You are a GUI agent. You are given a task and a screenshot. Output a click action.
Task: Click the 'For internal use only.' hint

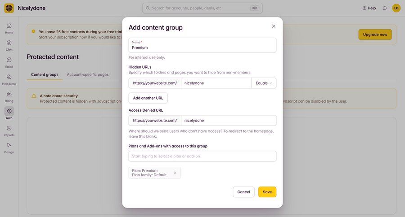pos(146,58)
